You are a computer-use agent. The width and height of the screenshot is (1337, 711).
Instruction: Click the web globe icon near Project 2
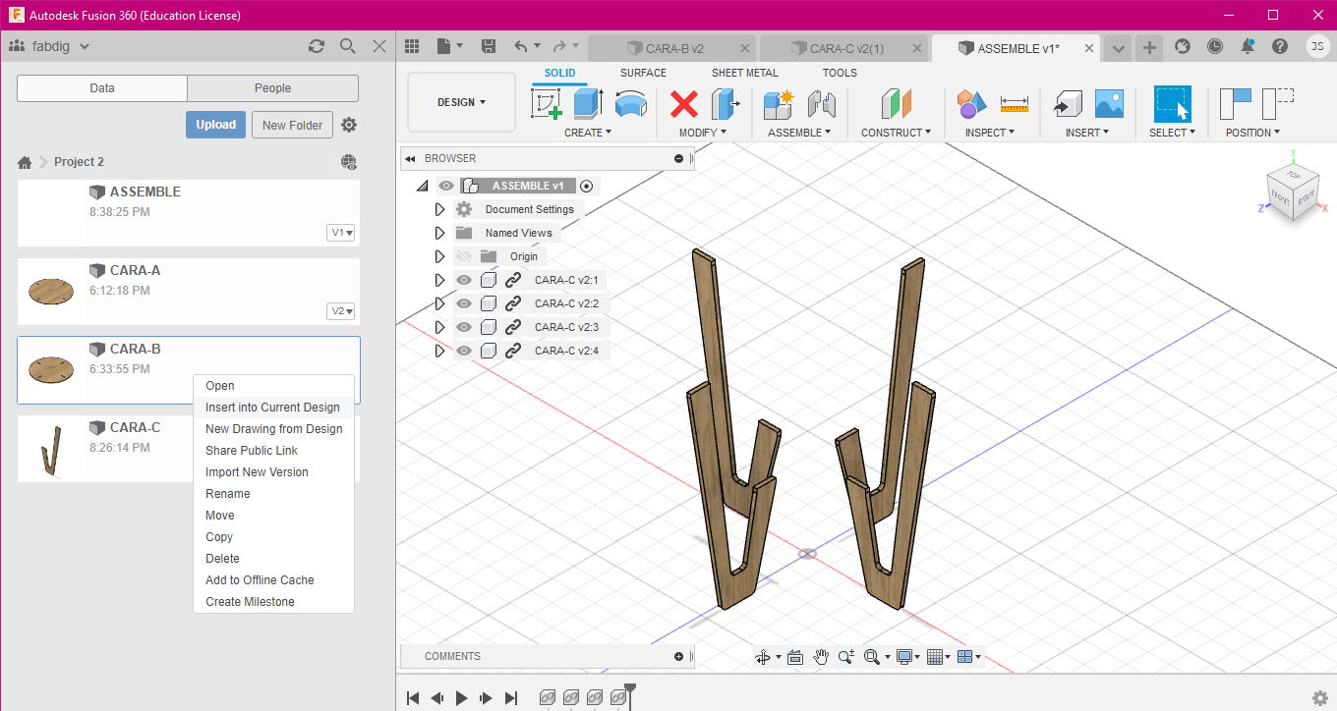tap(349, 162)
